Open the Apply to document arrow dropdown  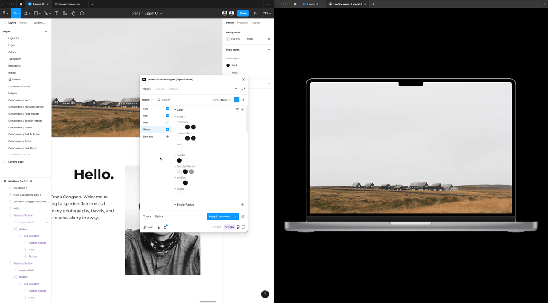click(236, 216)
